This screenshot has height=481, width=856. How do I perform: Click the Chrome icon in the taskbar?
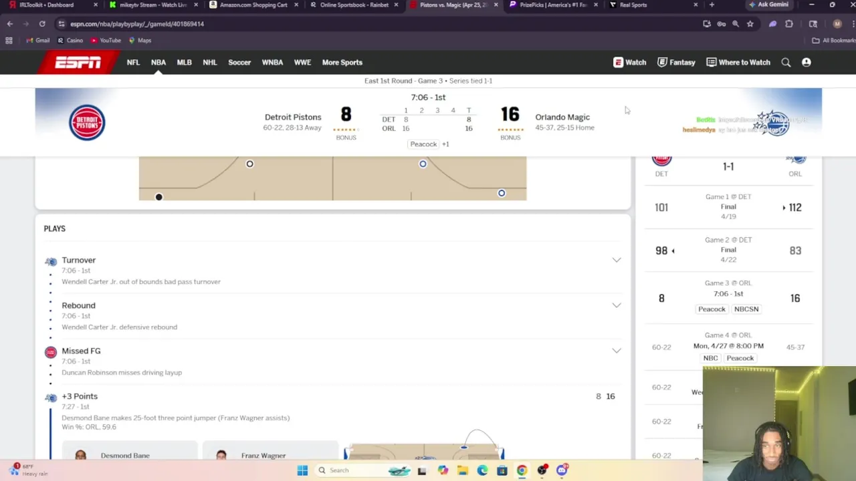(522, 470)
